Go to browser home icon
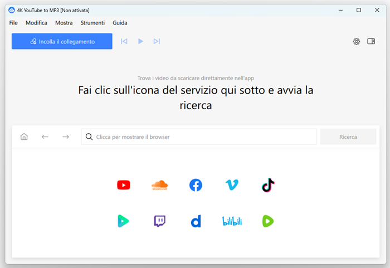This screenshot has height=268, width=390. tap(24, 137)
